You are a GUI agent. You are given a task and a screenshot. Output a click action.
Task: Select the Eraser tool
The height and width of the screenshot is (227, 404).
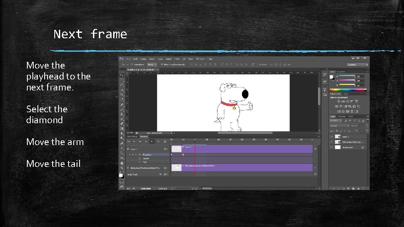pos(122,124)
